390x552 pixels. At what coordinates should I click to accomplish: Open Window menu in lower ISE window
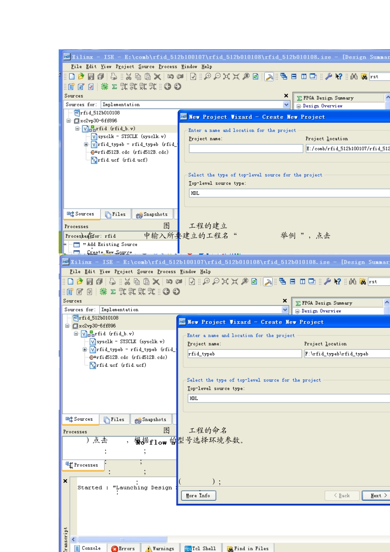click(x=188, y=271)
